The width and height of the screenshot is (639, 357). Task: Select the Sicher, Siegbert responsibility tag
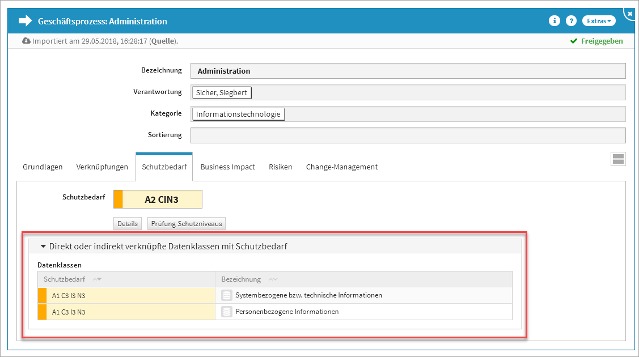click(x=222, y=93)
